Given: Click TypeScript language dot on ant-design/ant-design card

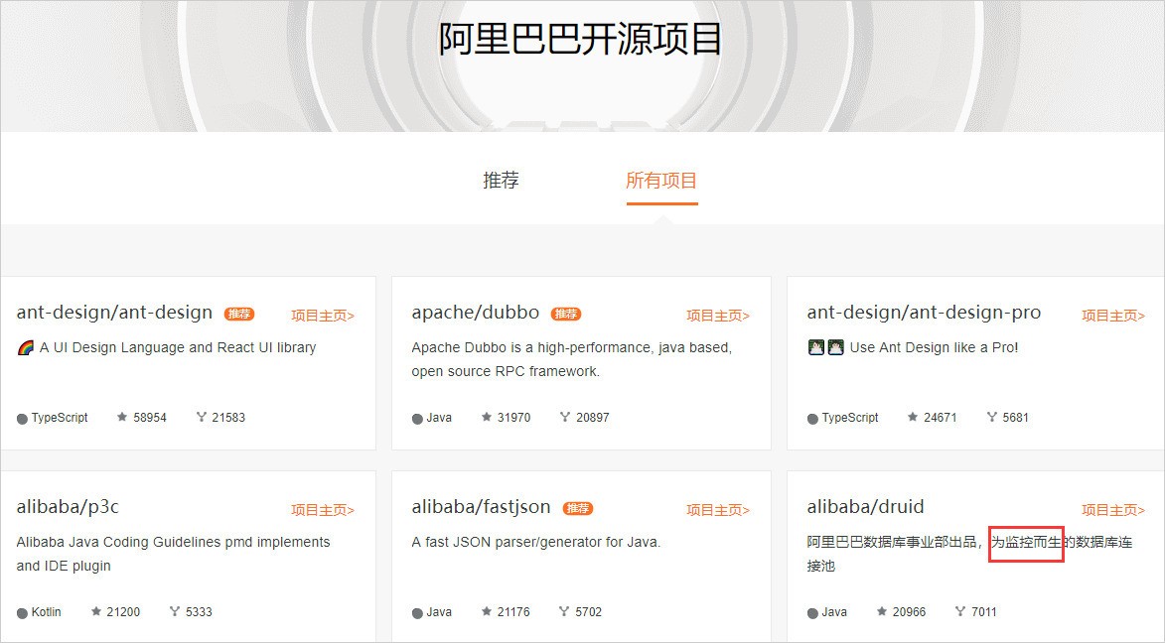Looking at the screenshot, I should pyautogui.click(x=22, y=419).
